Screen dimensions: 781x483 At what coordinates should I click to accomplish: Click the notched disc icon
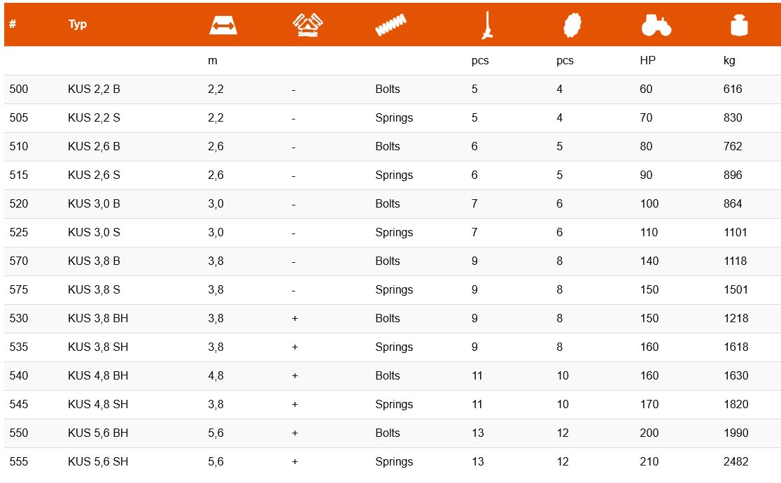pyautogui.click(x=572, y=25)
